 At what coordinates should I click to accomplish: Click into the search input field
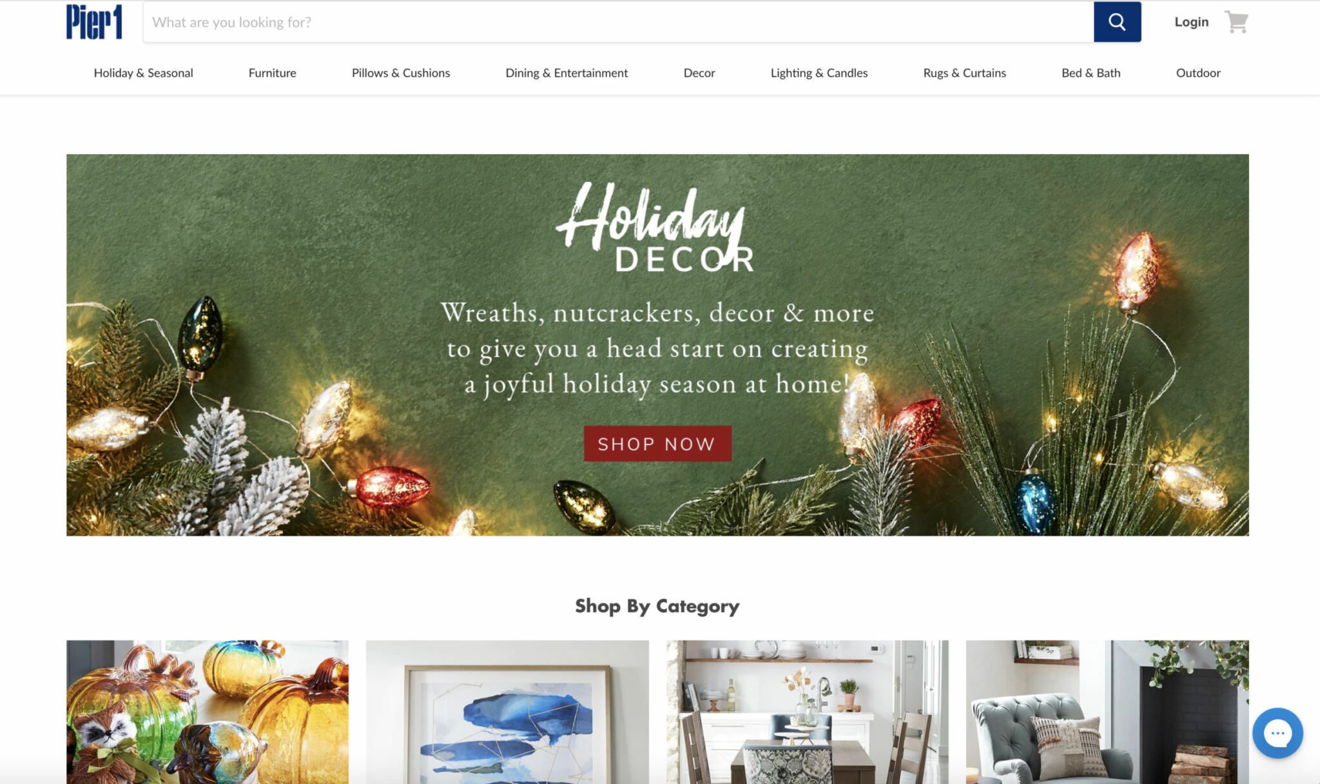[x=618, y=22]
